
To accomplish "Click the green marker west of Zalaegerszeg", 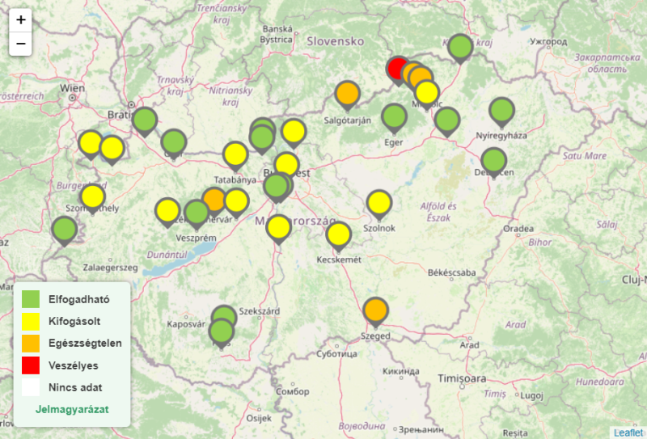I will click(x=65, y=230).
